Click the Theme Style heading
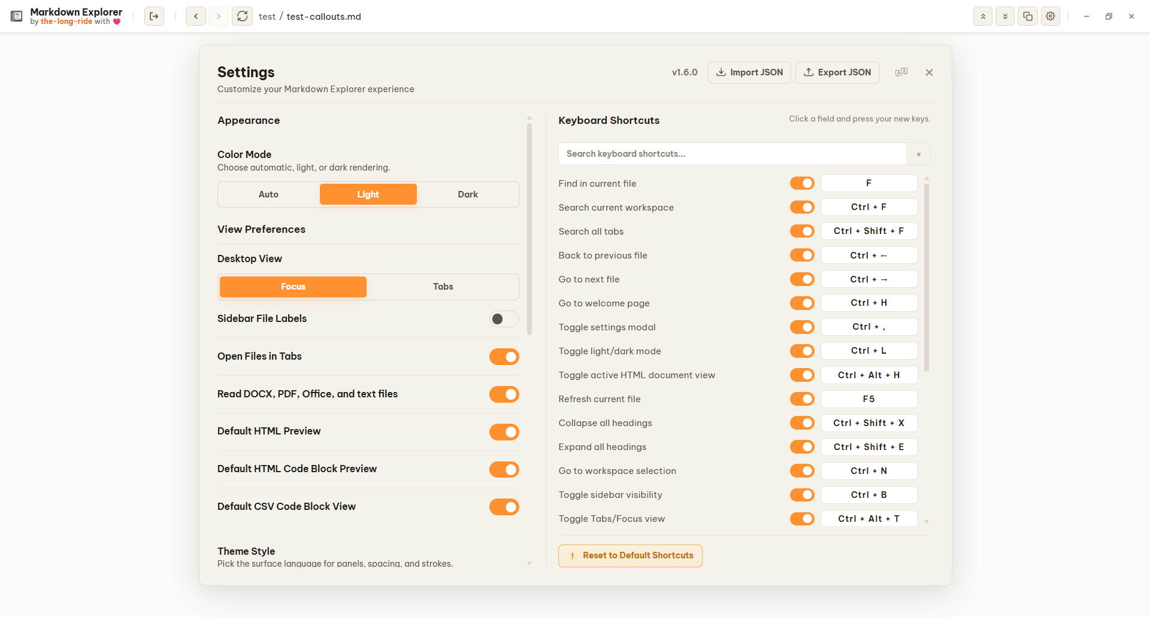 [x=246, y=551]
